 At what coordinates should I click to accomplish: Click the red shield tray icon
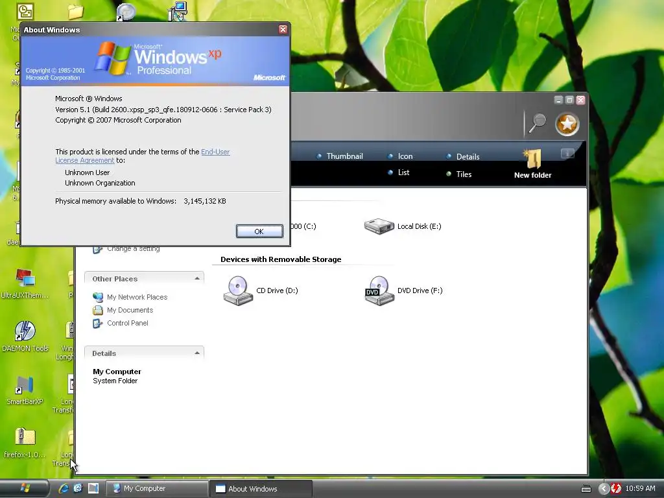[616, 489]
